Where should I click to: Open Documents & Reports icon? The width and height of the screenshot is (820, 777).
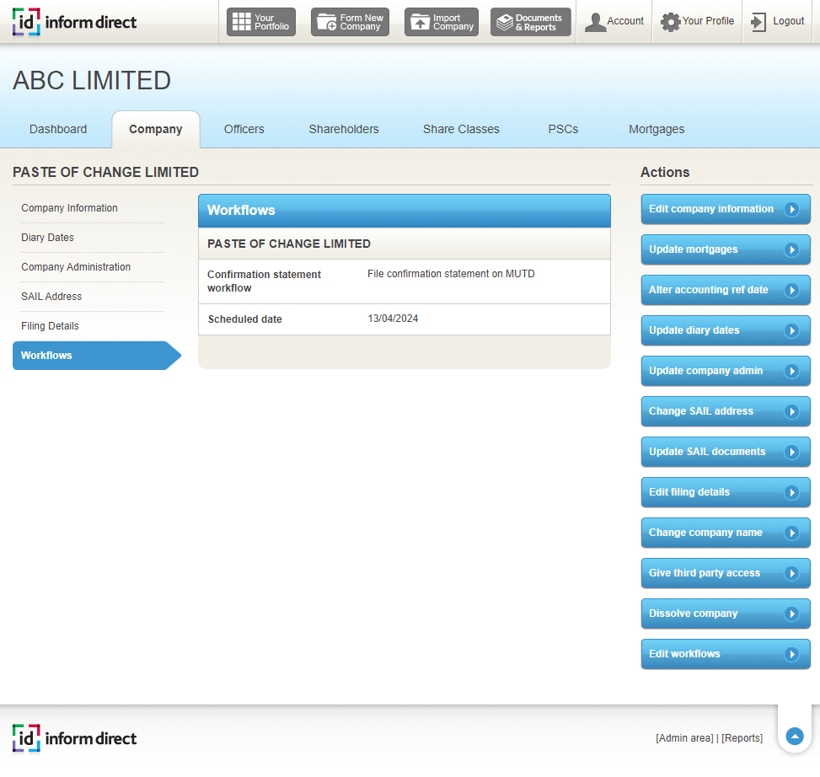[504, 22]
